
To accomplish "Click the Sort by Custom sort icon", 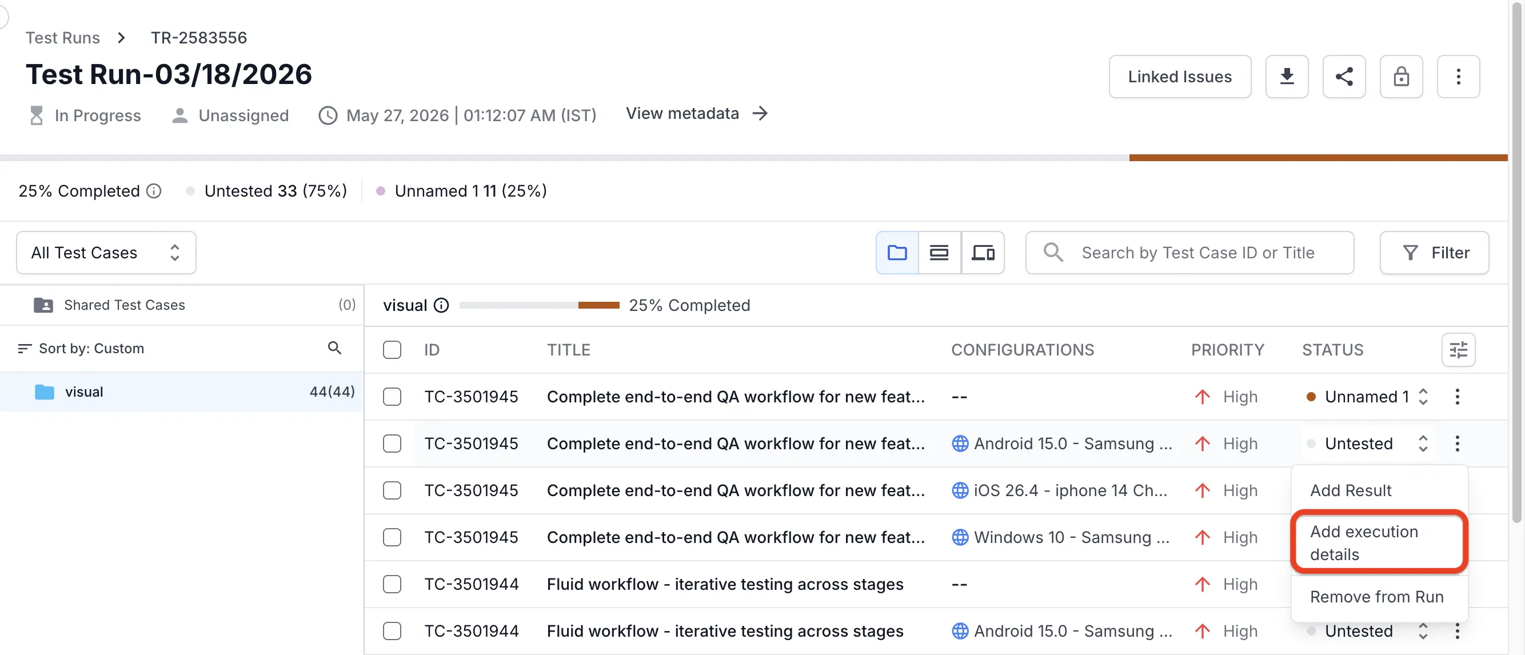I will pos(24,348).
